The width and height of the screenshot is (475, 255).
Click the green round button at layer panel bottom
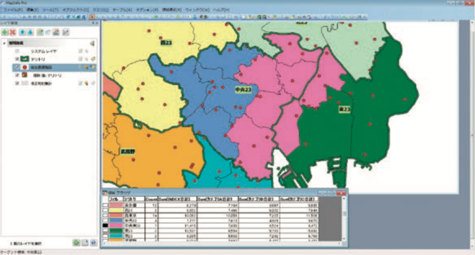pyautogui.click(x=76, y=243)
